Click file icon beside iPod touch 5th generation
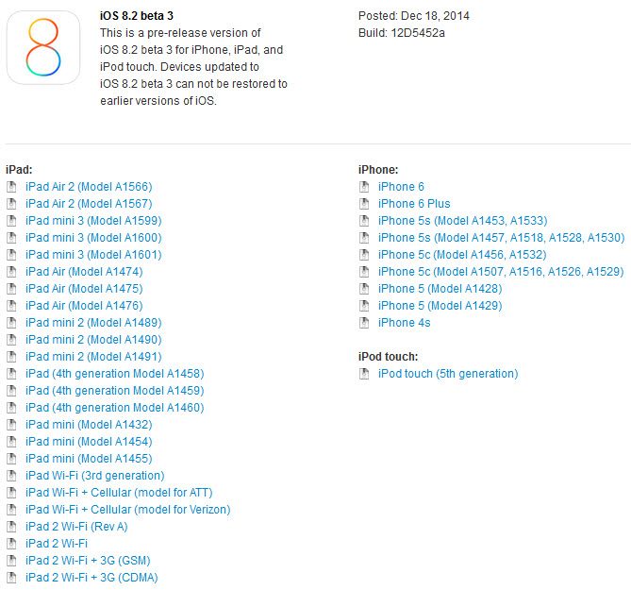 click(364, 374)
